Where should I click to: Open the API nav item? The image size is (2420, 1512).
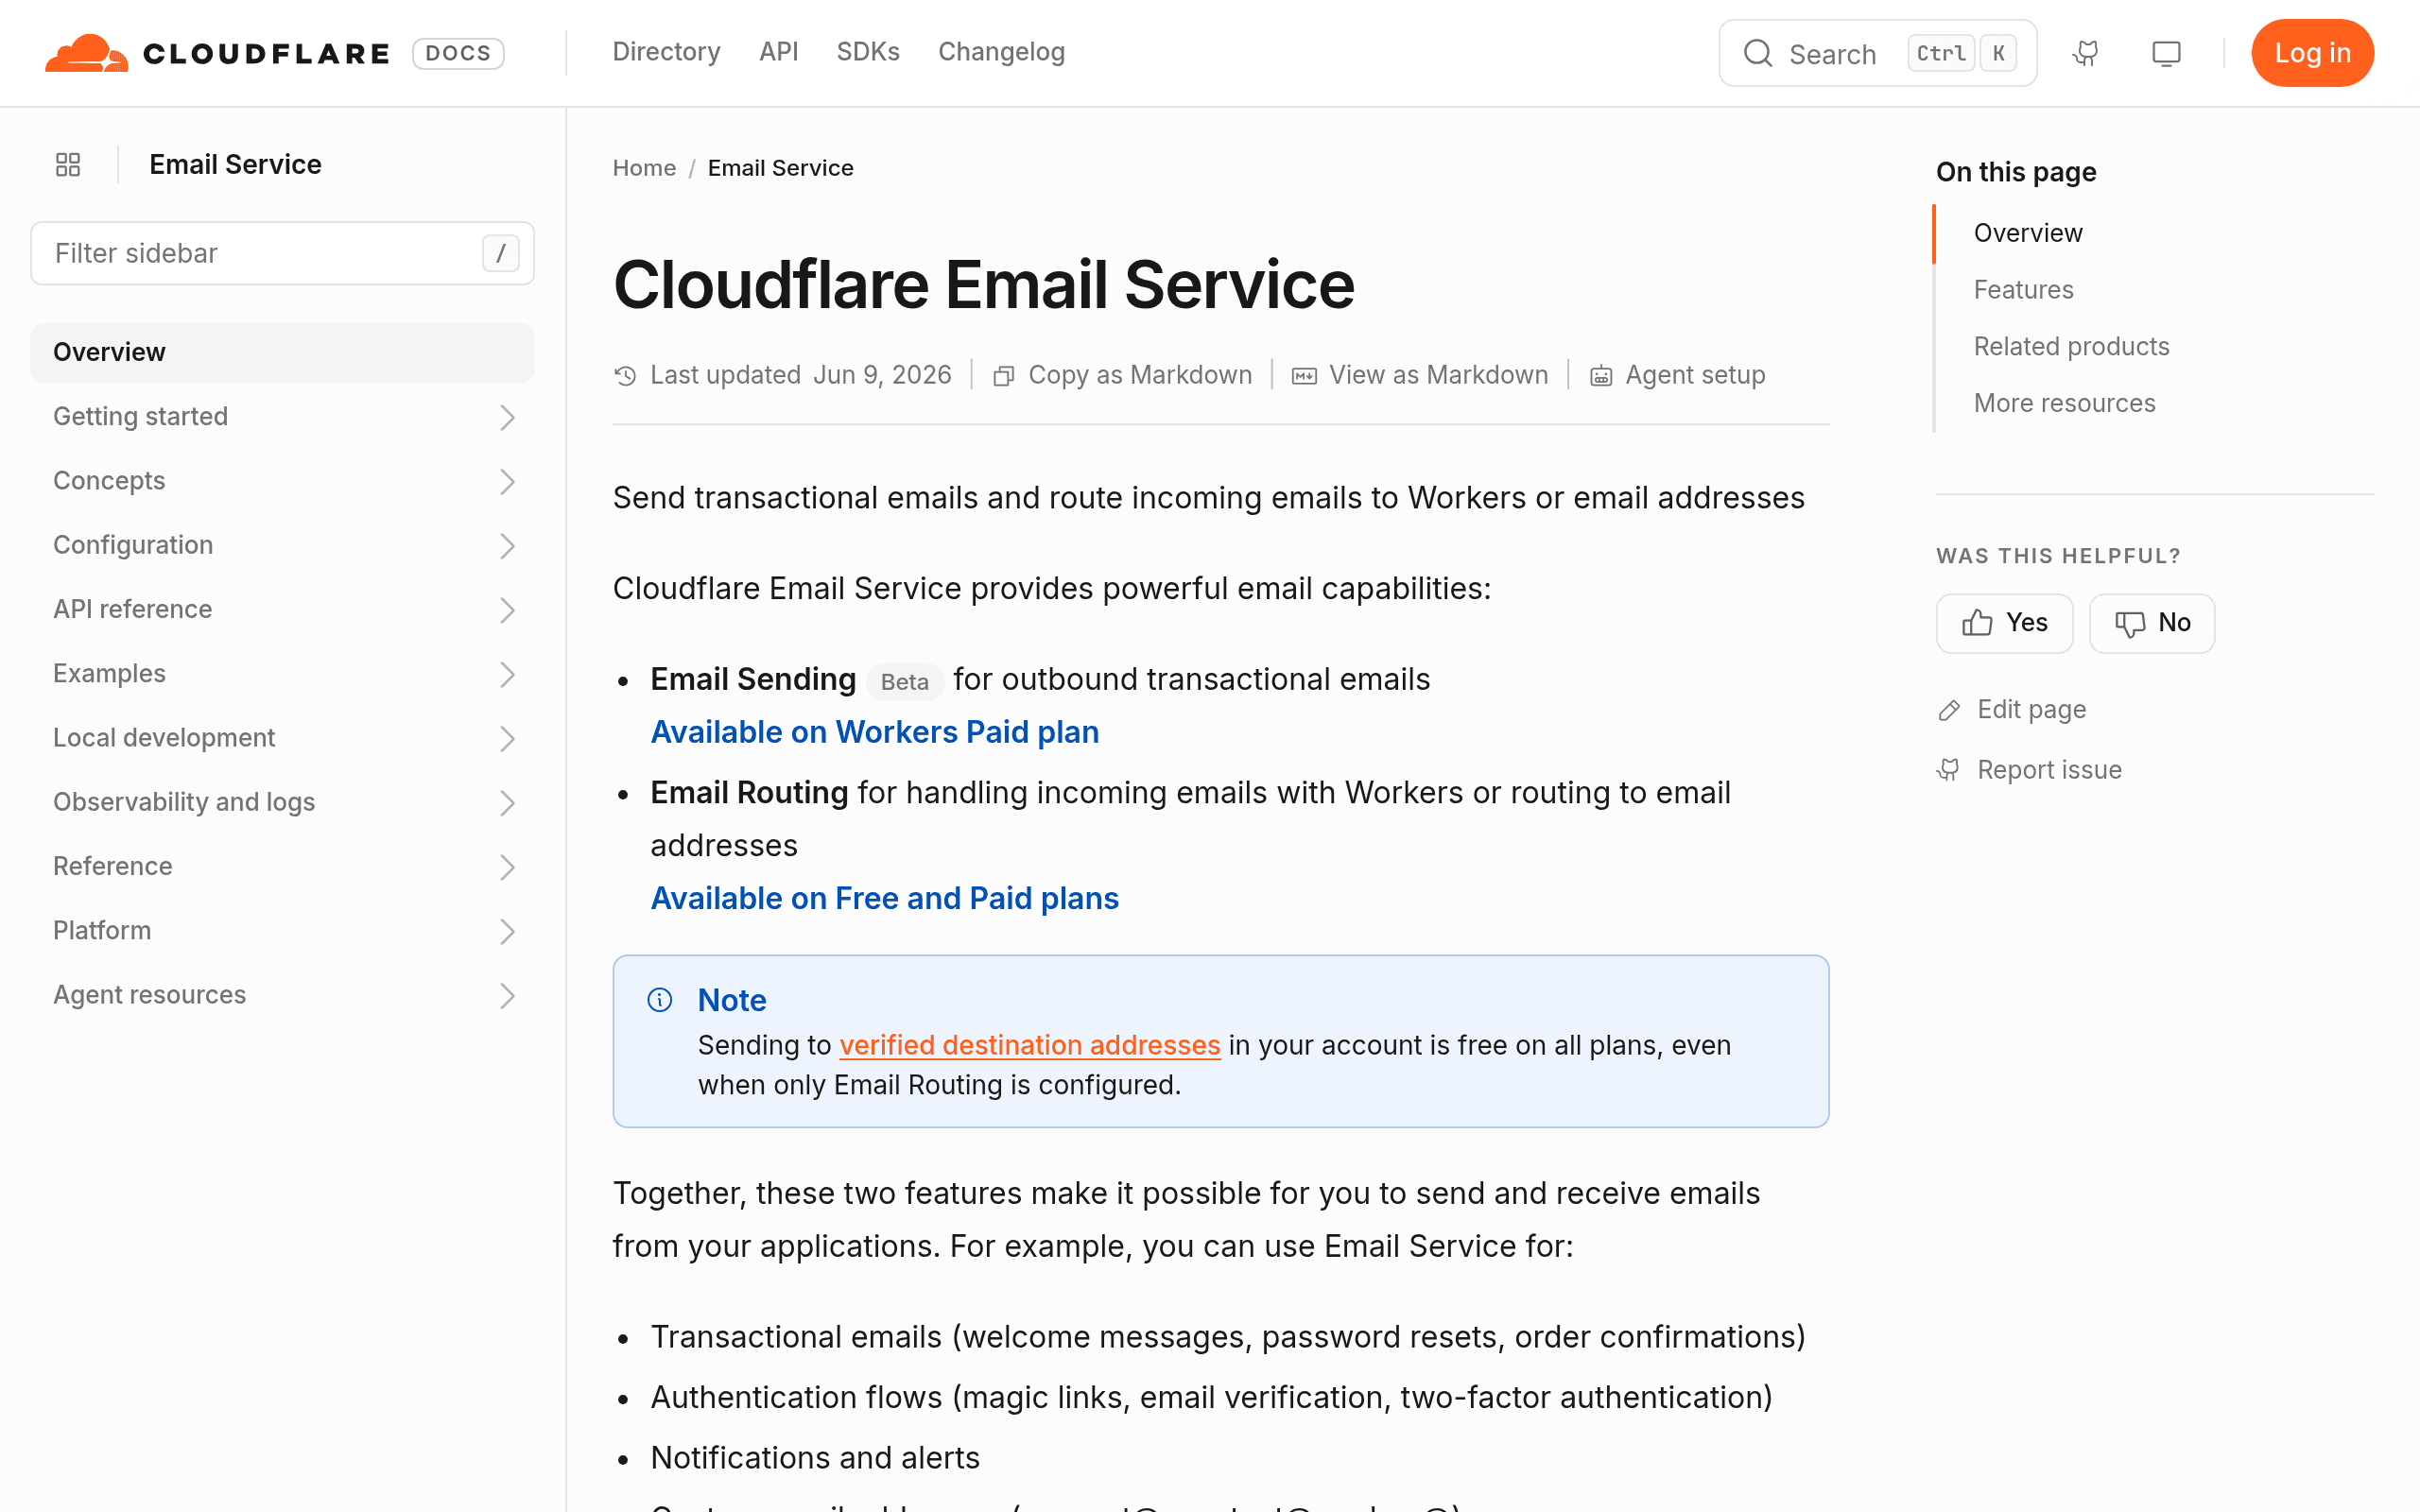(778, 52)
